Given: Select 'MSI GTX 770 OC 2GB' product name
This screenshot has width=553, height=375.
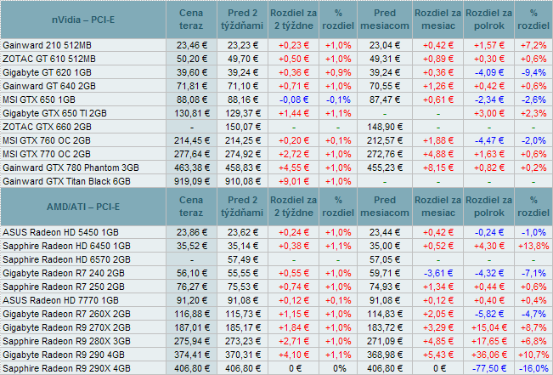Looking at the screenshot, I should 47,154.
